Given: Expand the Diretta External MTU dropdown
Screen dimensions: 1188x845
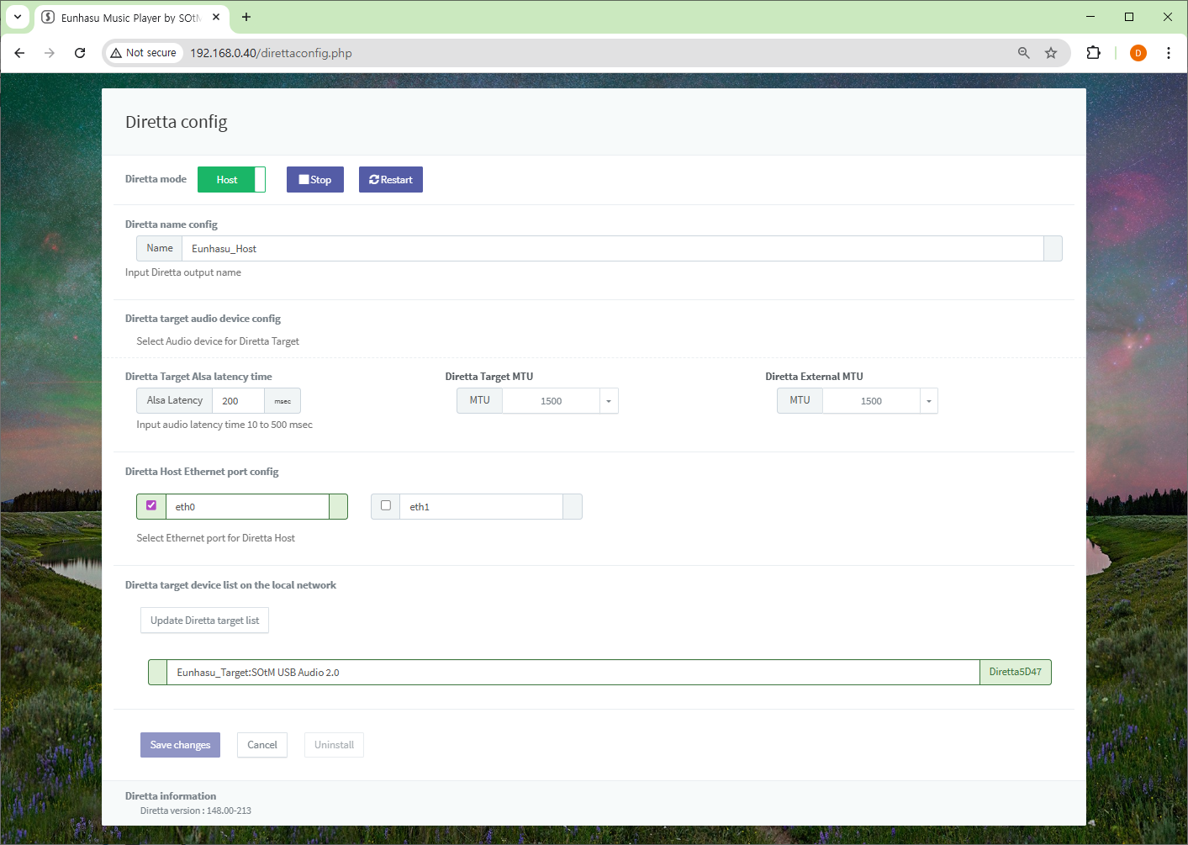Looking at the screenshot, I should click(928, 401).
